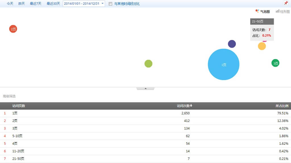Open the date range picker 2014/01/01 - 2014/12/31
Viewport: 291px width, 163px height.
[x=84, y=3]
